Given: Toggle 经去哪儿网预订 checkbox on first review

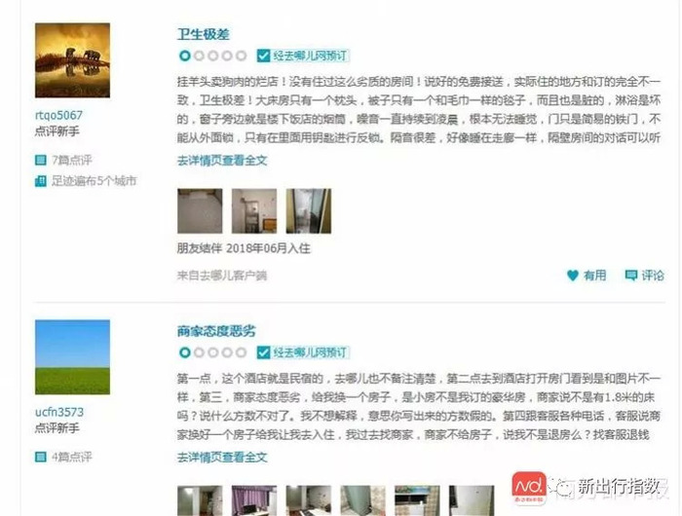Looking at the screenshot, I should click(x=263, y=55).
